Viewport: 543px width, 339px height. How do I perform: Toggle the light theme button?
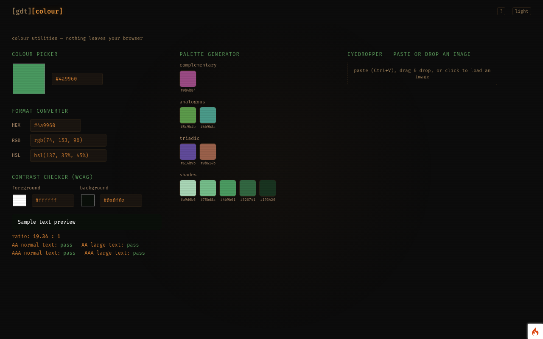tap(522, 11)
